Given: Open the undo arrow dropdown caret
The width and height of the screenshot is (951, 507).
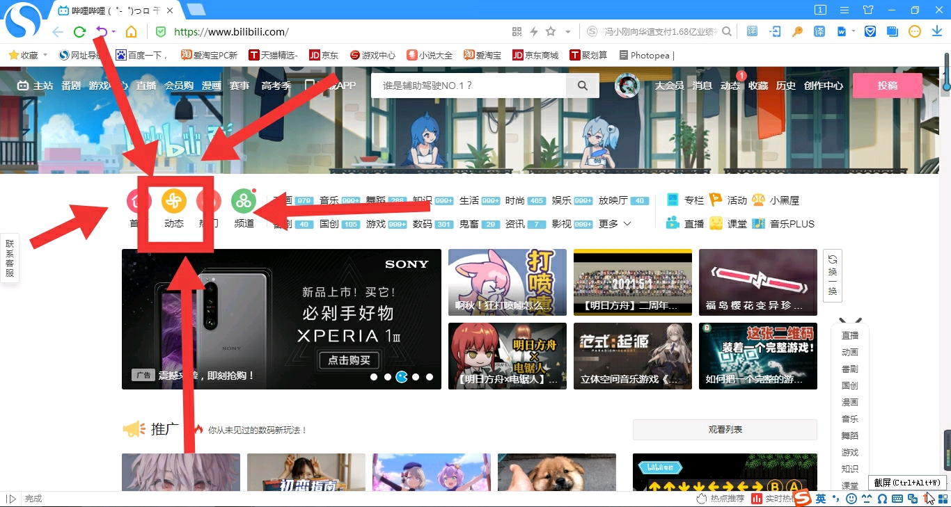Looking at the screenshot, I should coord(113,32).
